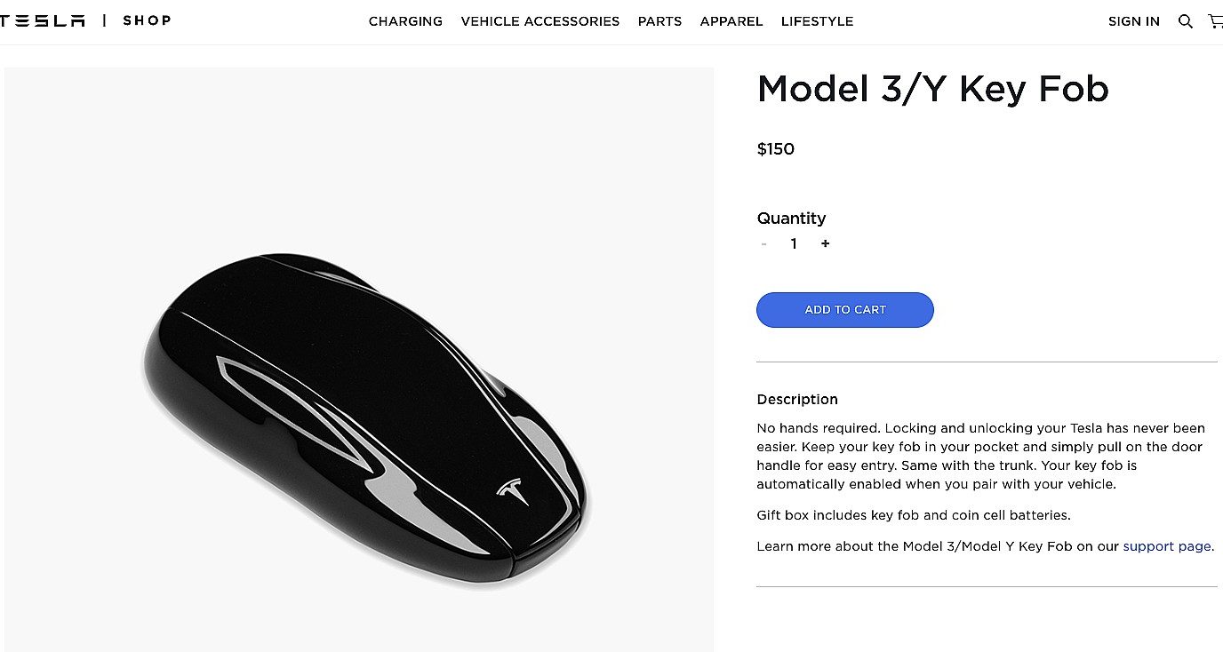
Task: Open the Lifestyle menu
Action: pyautogui.click(x=817, y=21)
